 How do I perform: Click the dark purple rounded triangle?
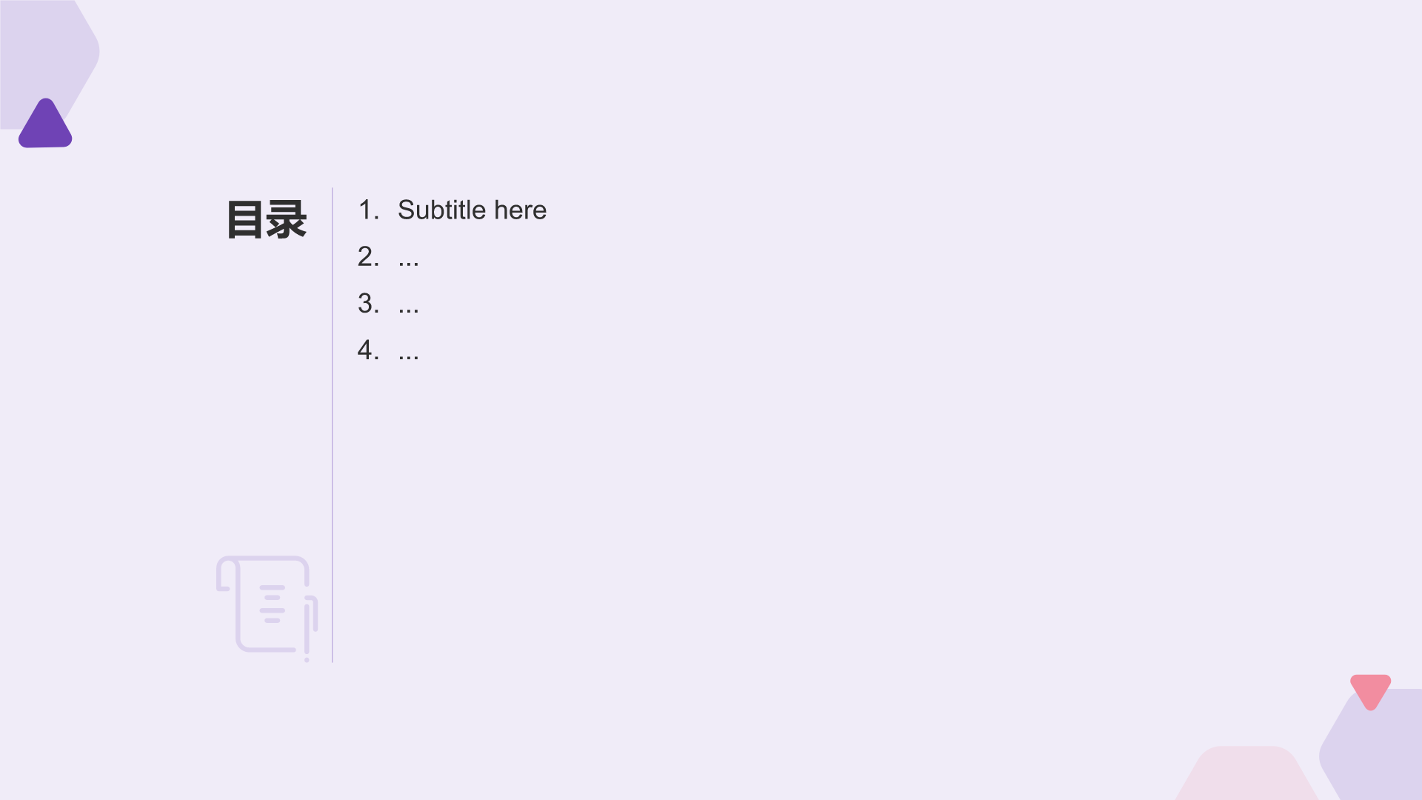tap(45, 127)
